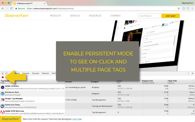Screen dimensions: 195x122
Task: Click the Google Tag Manager tag icon
Action: coord(2,100)
